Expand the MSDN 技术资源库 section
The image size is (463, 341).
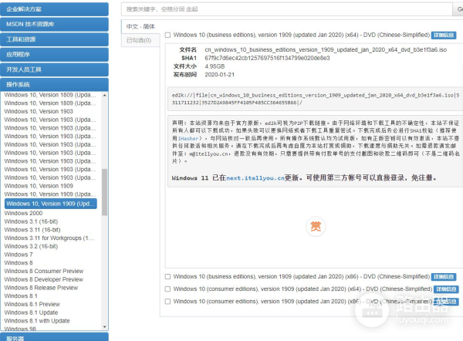(x=54, y=24)
